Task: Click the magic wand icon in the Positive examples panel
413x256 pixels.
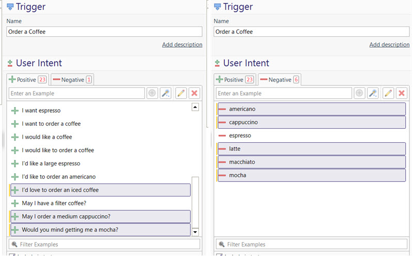Action: (x=165, y=93)
